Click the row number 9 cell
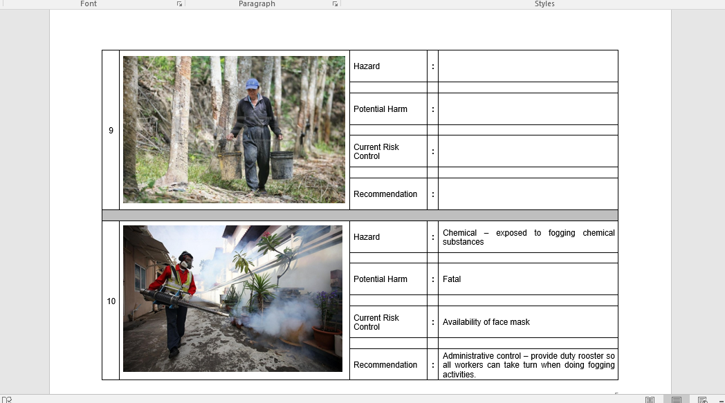 tap(110, 130)
